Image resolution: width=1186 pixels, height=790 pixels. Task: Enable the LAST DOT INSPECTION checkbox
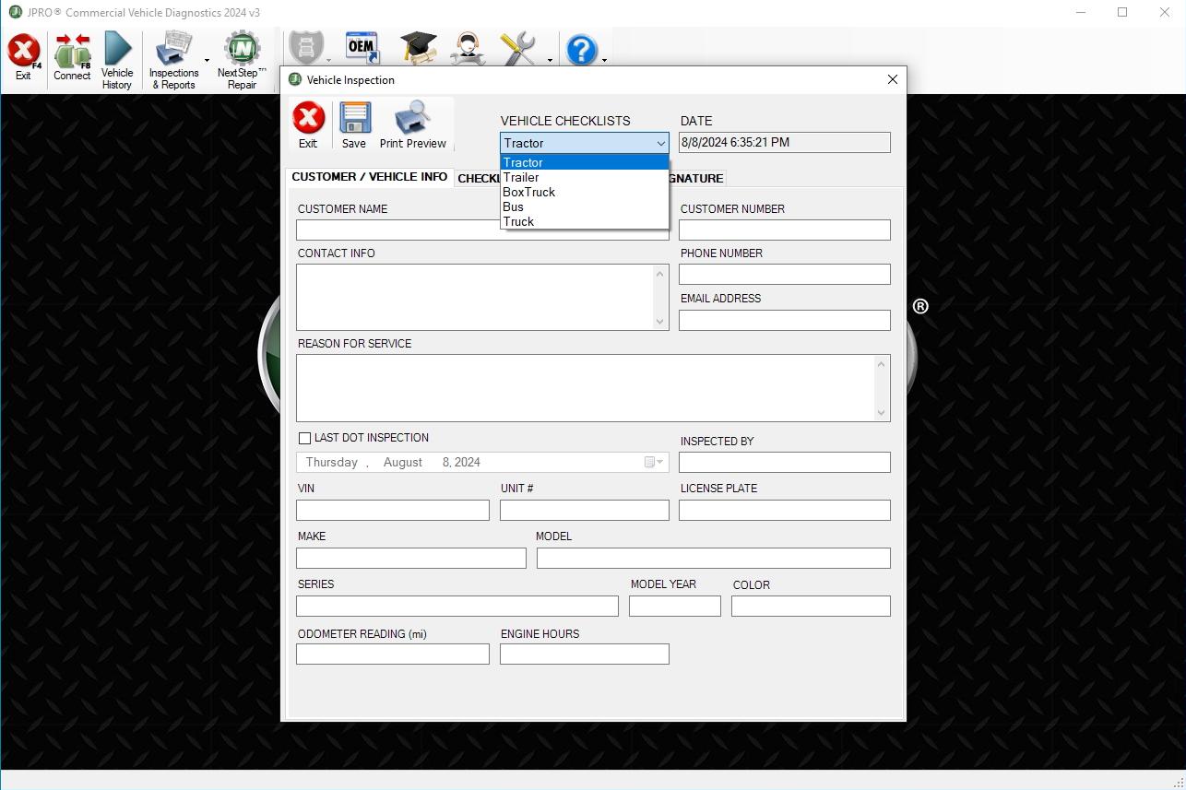304,438
